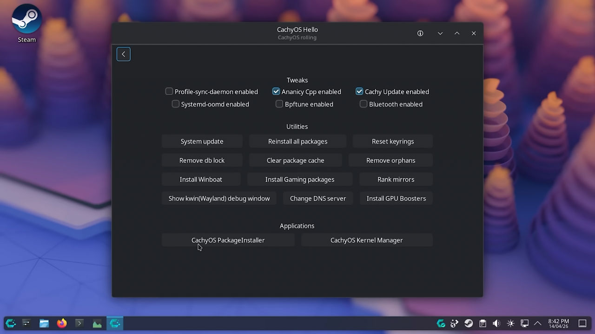The image size is (595, 334).
Task: Launch CachyOS PackageInstaller
Action: point(228,240)
